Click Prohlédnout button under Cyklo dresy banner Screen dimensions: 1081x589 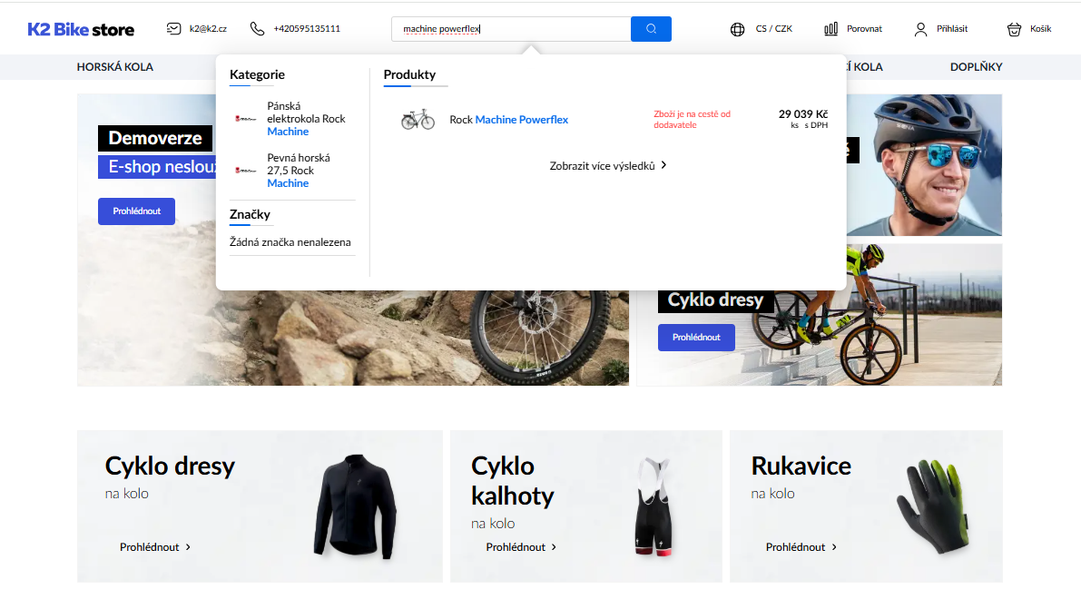pyautogui.click(x=695, y=338)
